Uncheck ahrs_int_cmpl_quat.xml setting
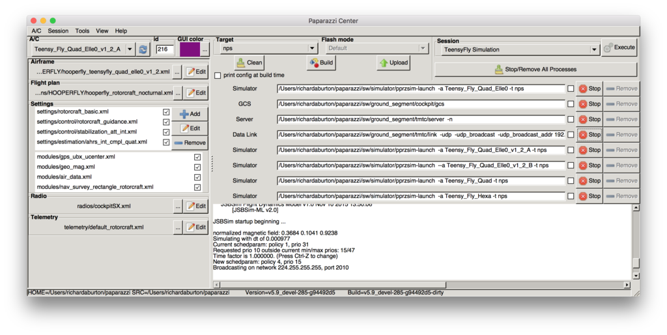The height and width of the screenshot is (335, 667). [166, 143]
